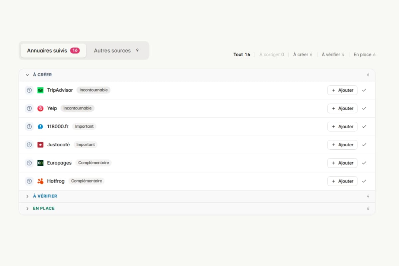Click the Complémentaire tag beside Europages
The height and width of the screenshot is (266, 399).
pos(93,163)
